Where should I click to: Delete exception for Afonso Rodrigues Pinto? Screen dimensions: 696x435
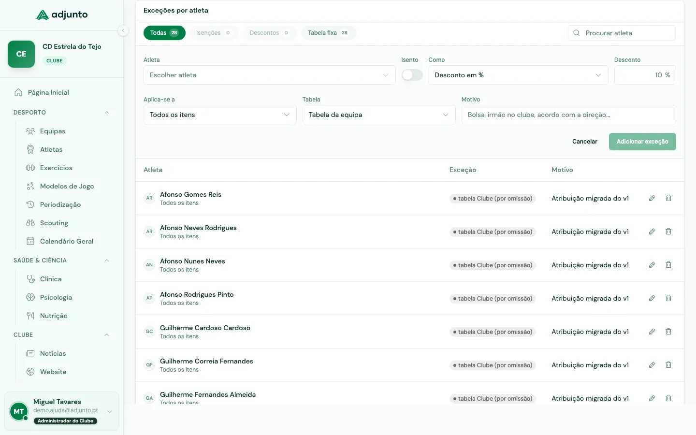(668, 298)
